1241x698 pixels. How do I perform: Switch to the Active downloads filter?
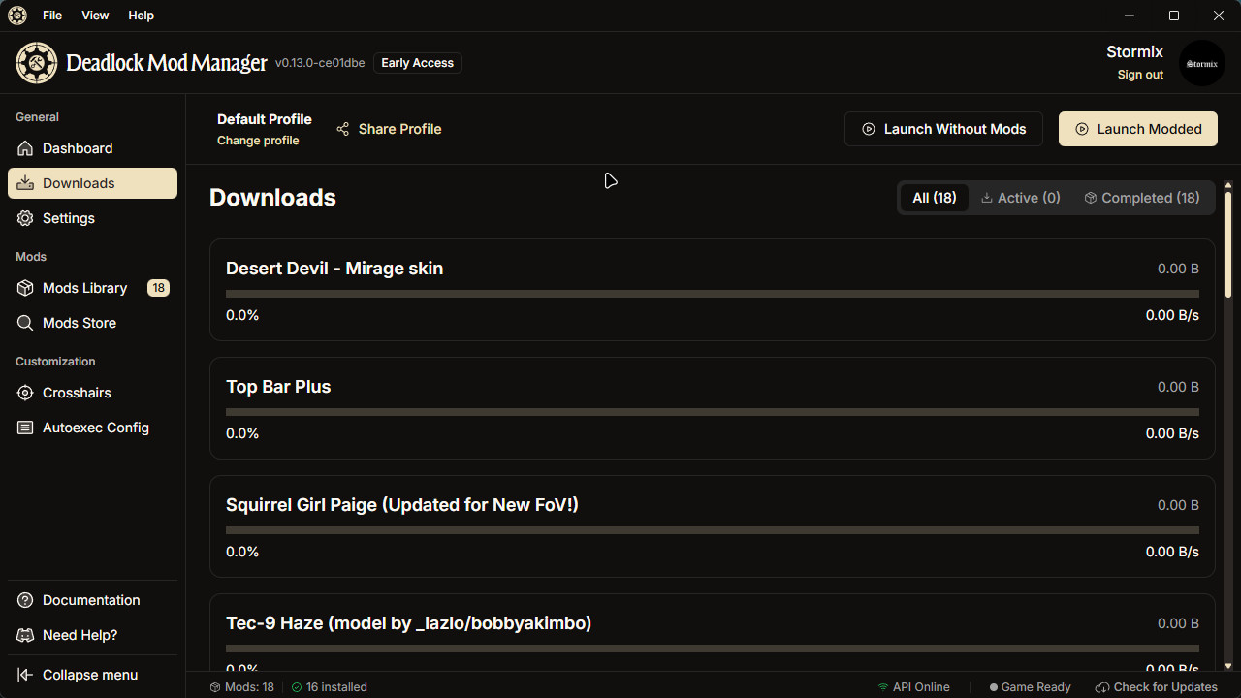point(1020,197)
